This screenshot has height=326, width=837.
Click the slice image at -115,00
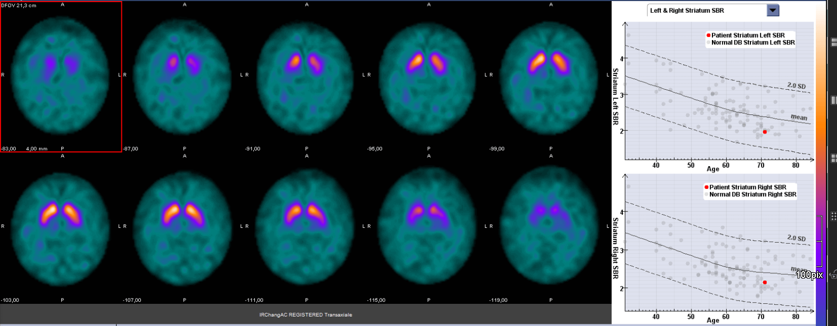[427, 227]
